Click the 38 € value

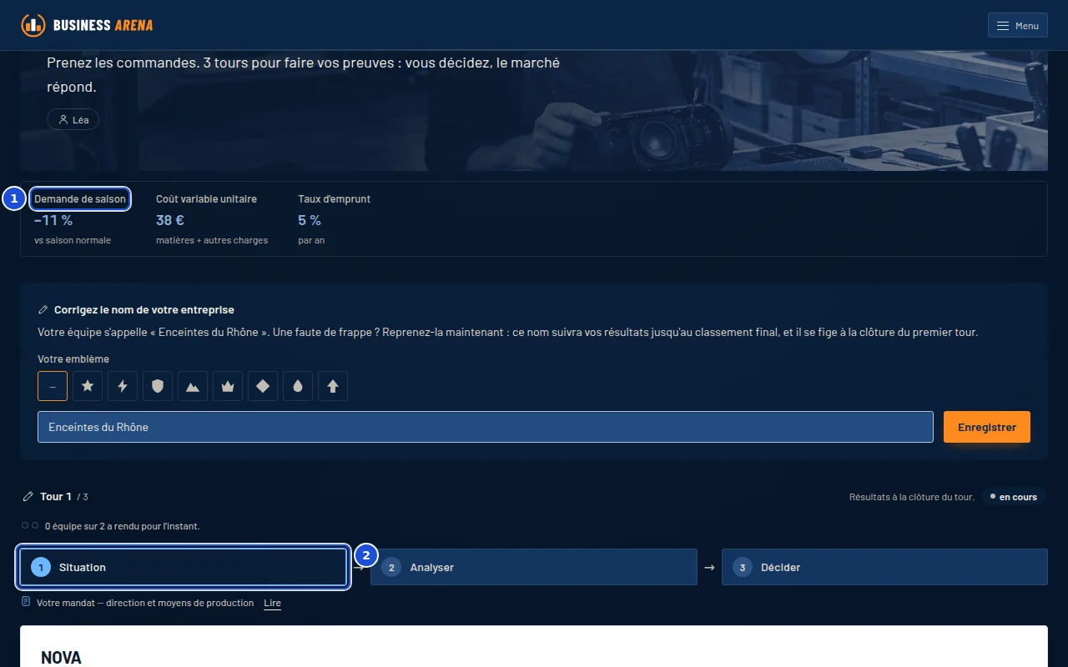(x=170, y=220)
